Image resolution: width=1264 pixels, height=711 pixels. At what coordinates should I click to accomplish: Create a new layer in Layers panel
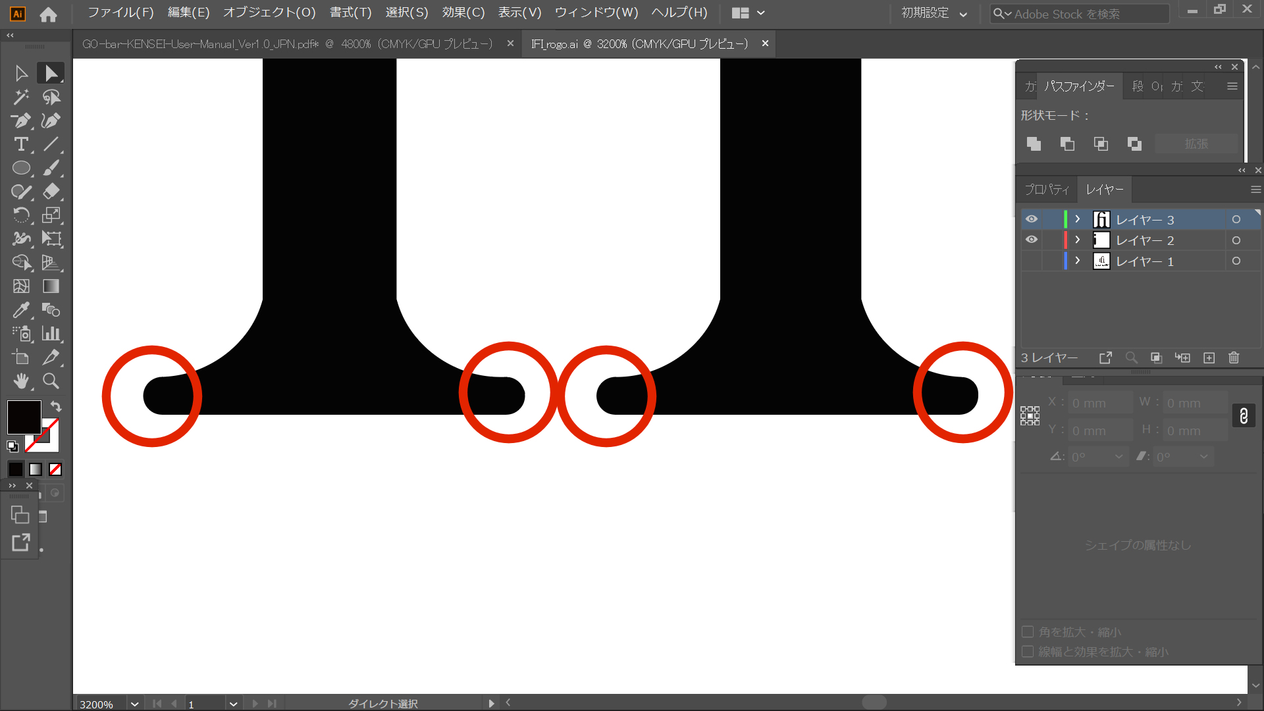tap(1209, 357)
